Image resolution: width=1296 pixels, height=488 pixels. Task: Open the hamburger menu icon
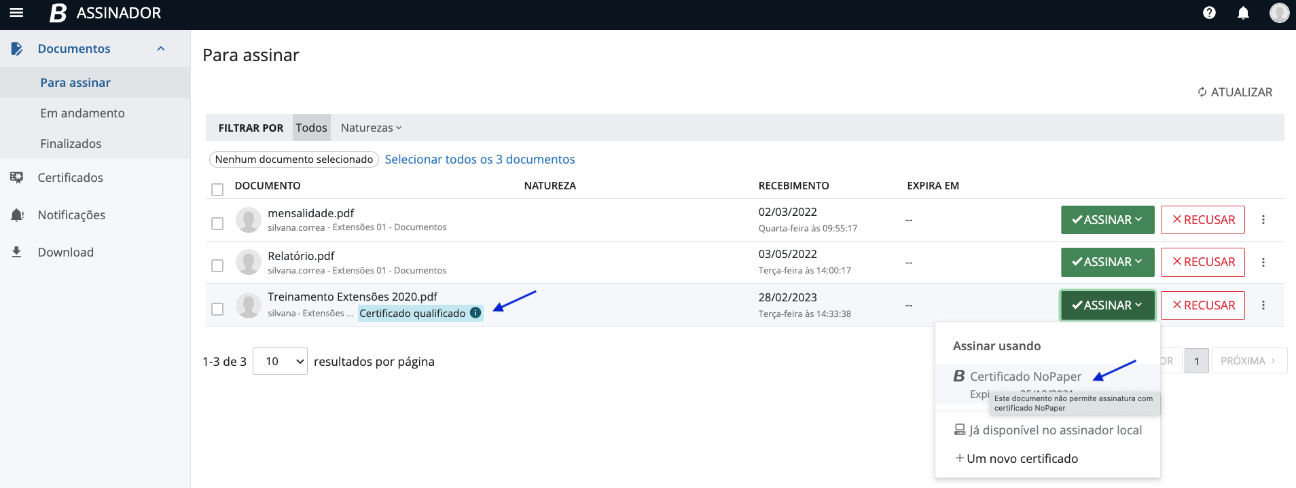(16, 13)
